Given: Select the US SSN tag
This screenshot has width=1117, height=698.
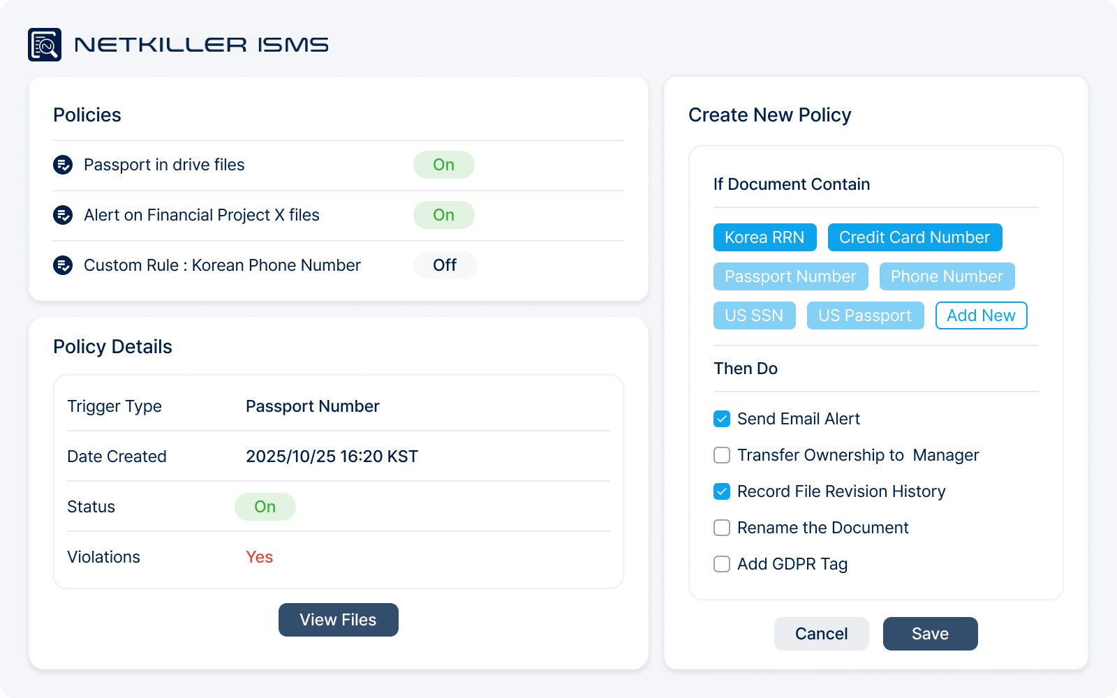Looking at the screenshot, I should pyautogui.click(x=754, y=315).
